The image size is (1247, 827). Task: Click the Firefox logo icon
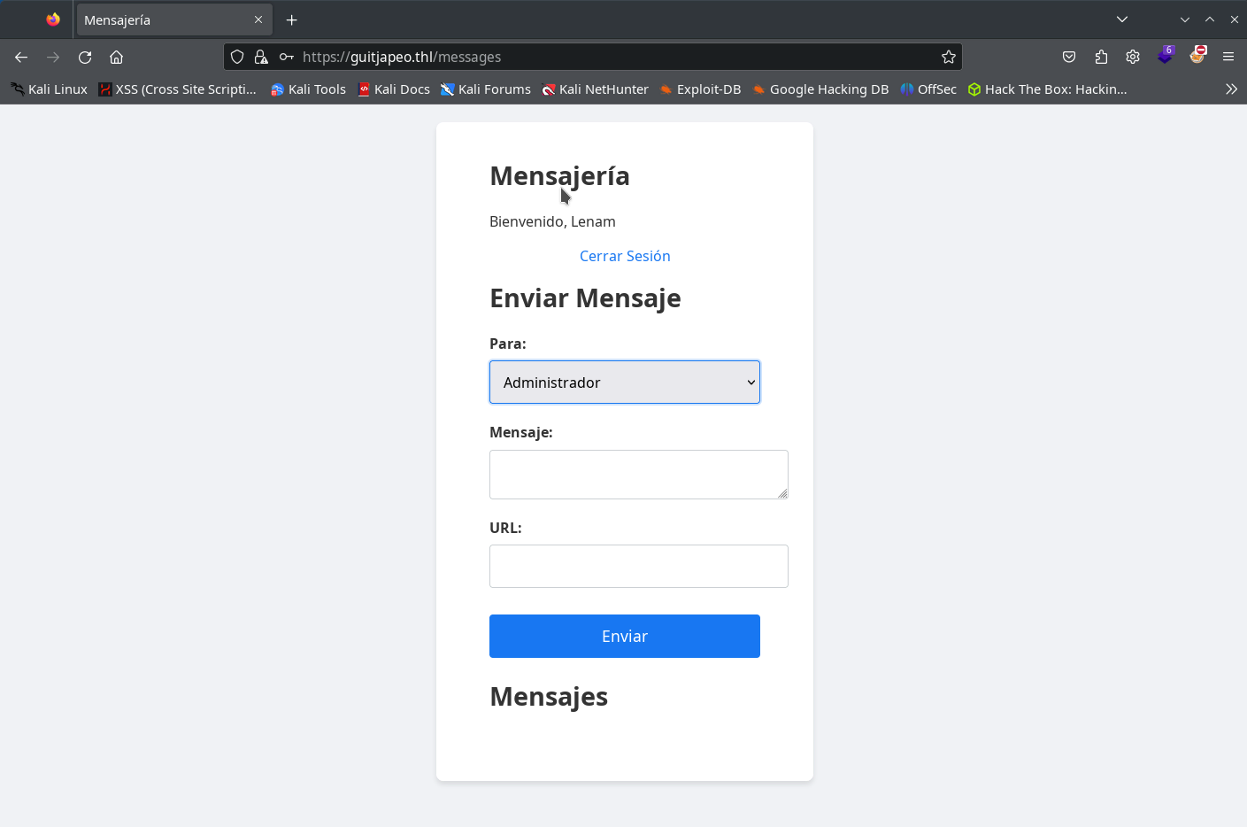point(53,19)
